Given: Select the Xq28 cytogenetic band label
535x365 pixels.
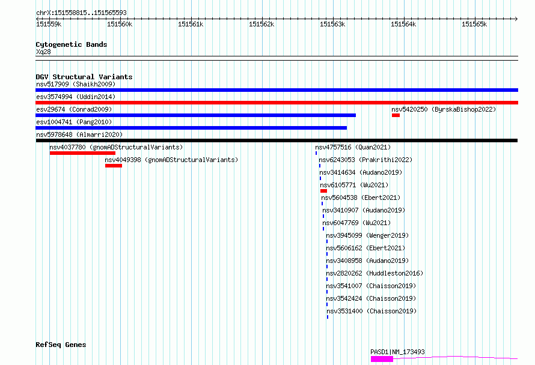Looking at the screenshot, I should click(x=43, y=52).
